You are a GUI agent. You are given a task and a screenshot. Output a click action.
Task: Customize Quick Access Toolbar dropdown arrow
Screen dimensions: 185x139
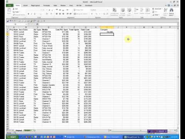[x=44, y=21]
